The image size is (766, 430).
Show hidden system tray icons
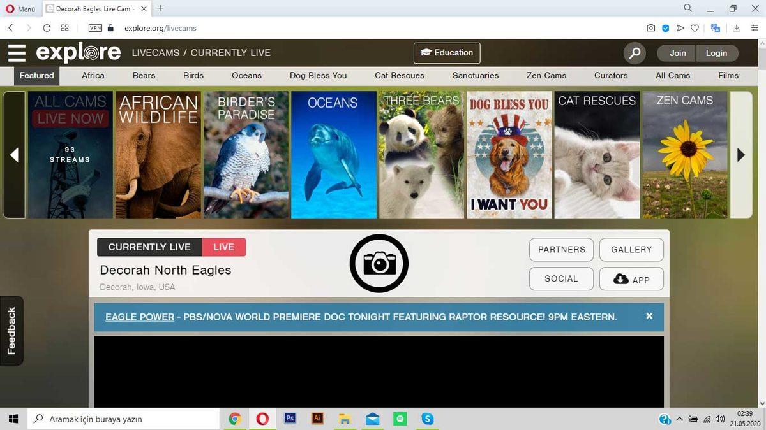(x=679, y=419)
